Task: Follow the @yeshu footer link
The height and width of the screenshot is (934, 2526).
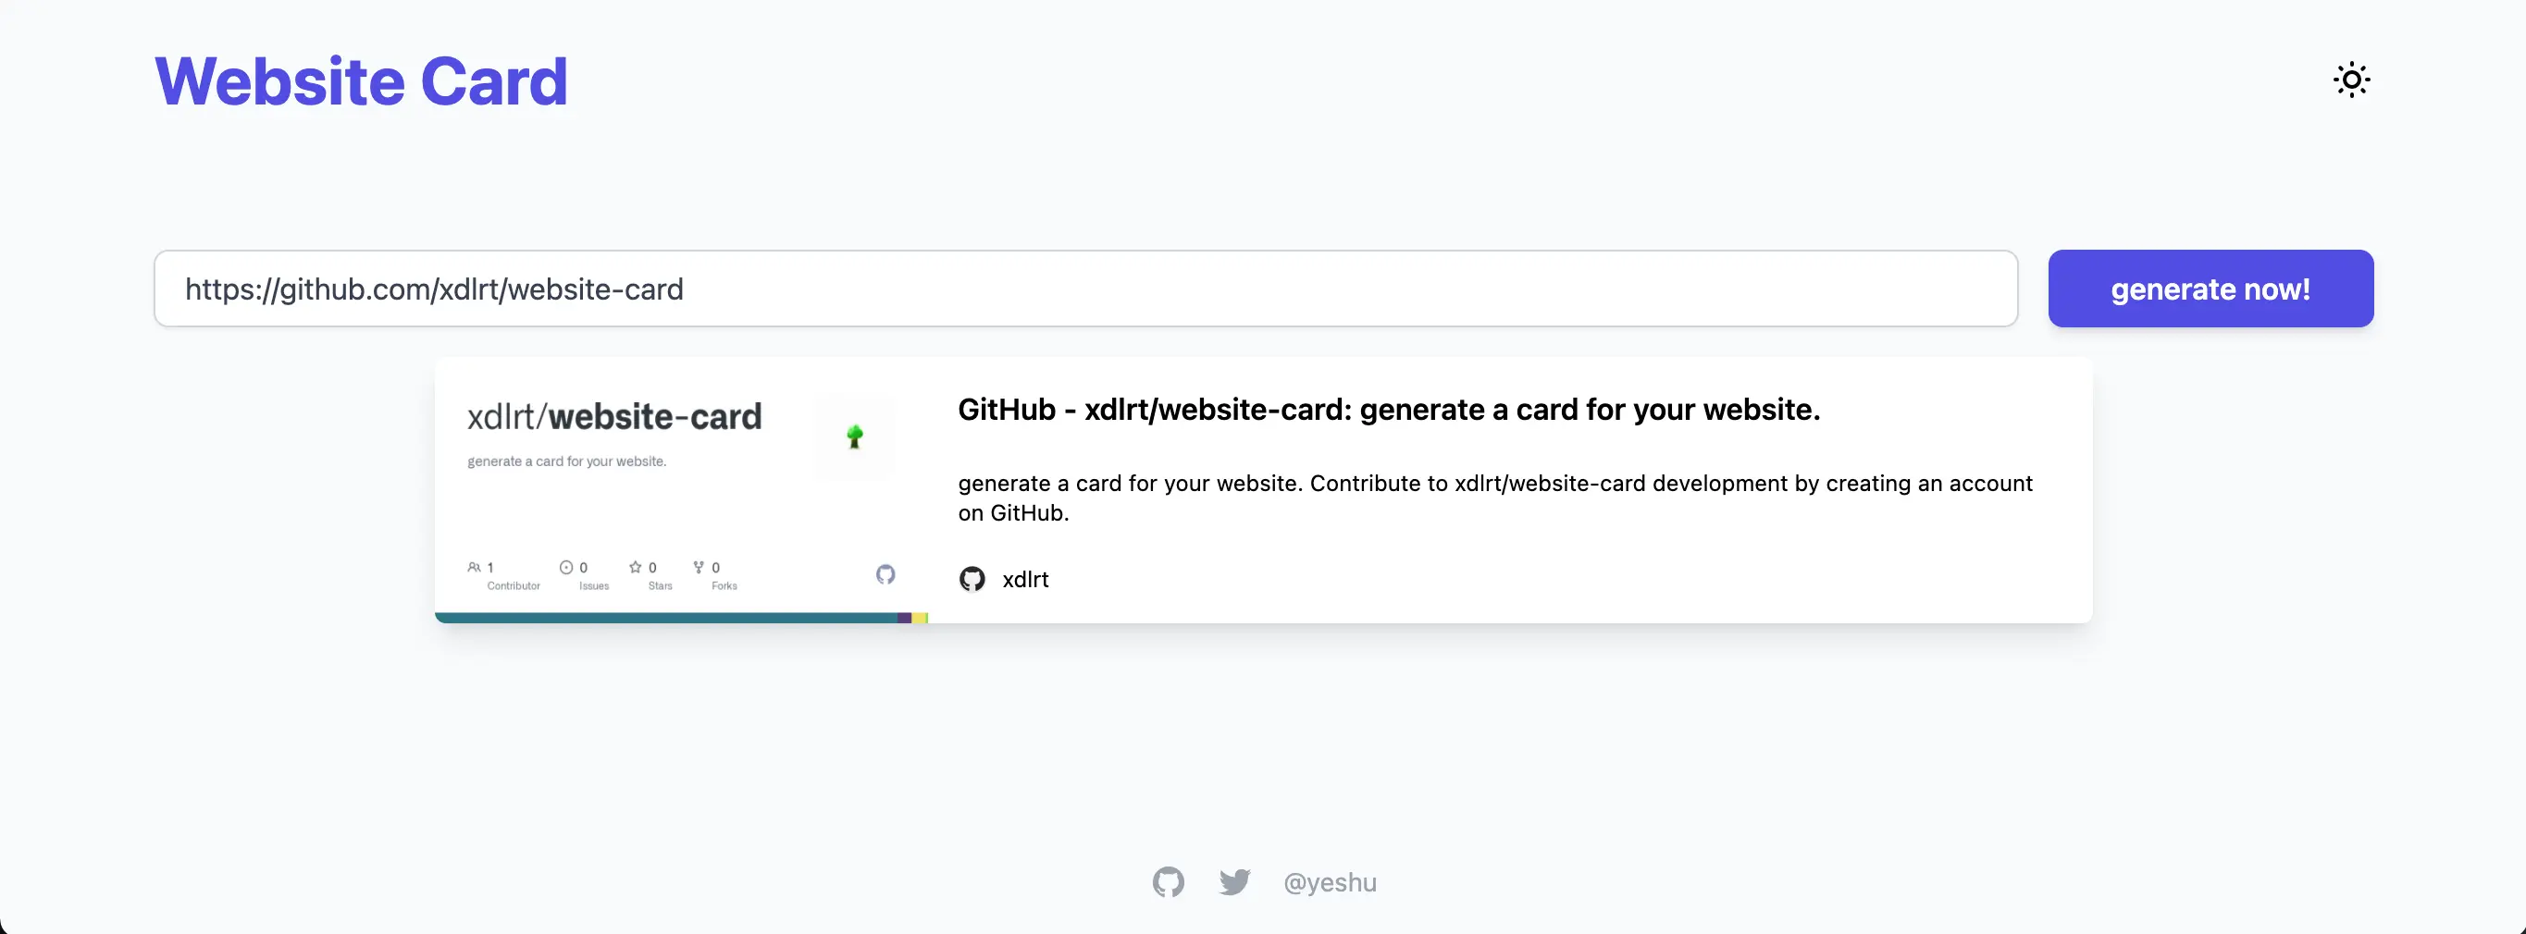Action: 1329,883
